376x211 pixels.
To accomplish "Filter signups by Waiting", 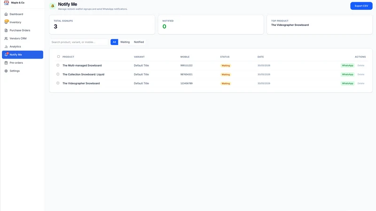I will 125,42.
